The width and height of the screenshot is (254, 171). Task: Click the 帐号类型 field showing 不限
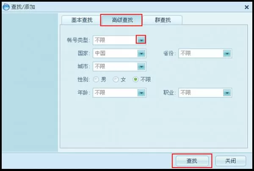(119, 40)
